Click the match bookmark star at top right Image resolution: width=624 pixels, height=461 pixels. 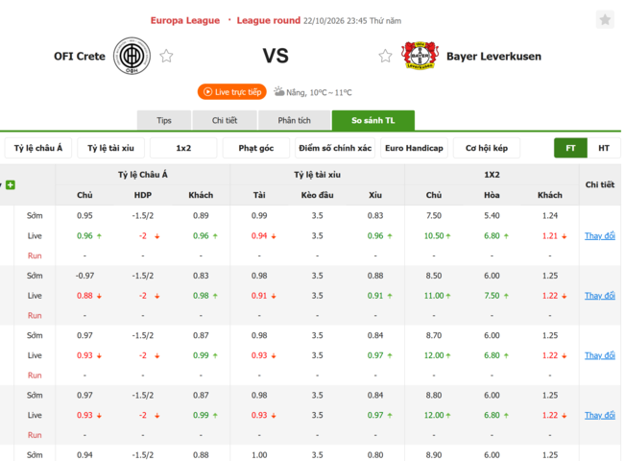point(605,19)
